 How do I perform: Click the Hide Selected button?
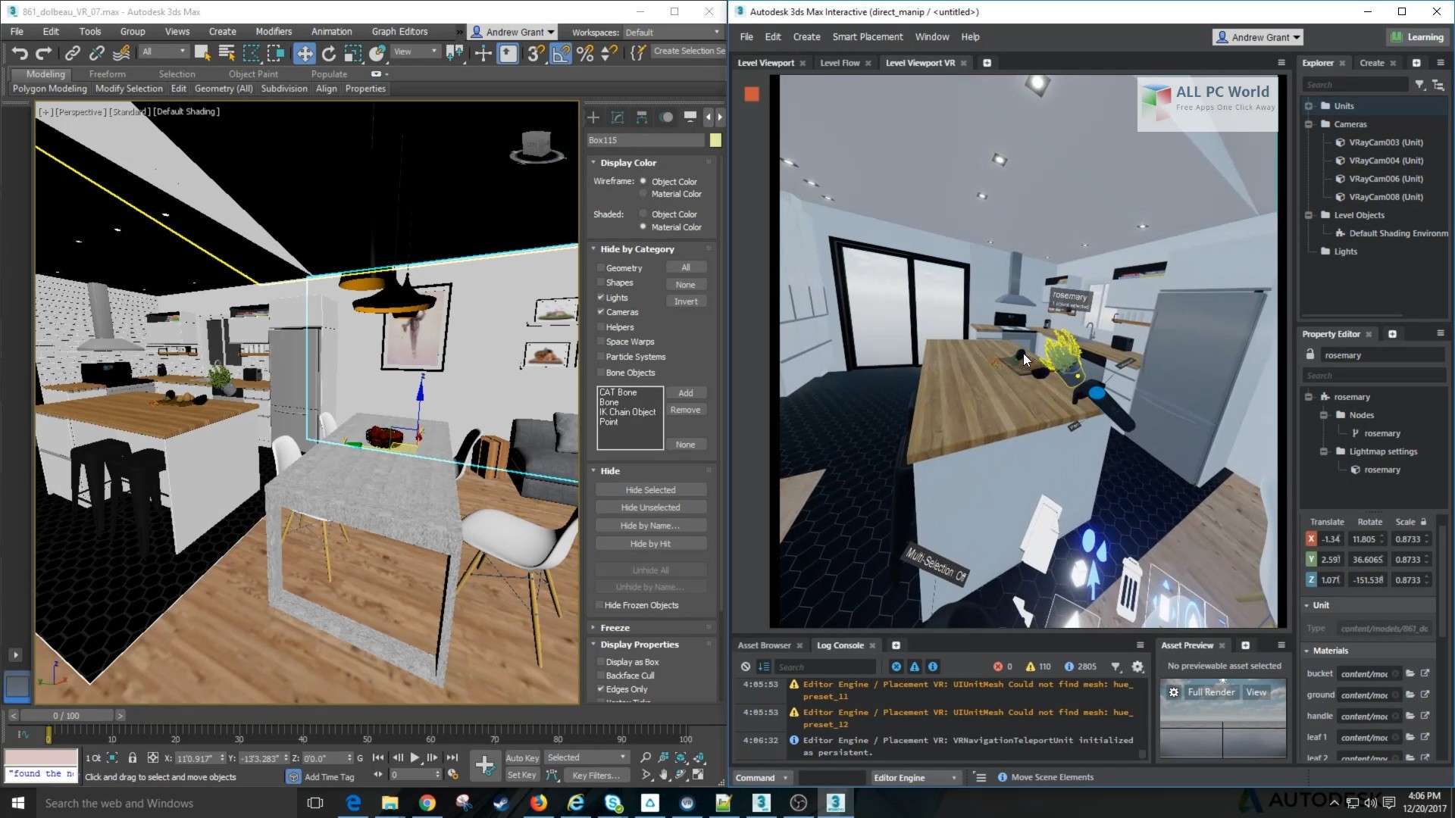(x=652, y=489)
